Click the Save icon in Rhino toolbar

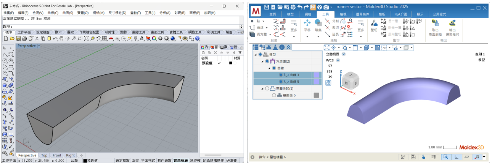(x=18, y=39)
